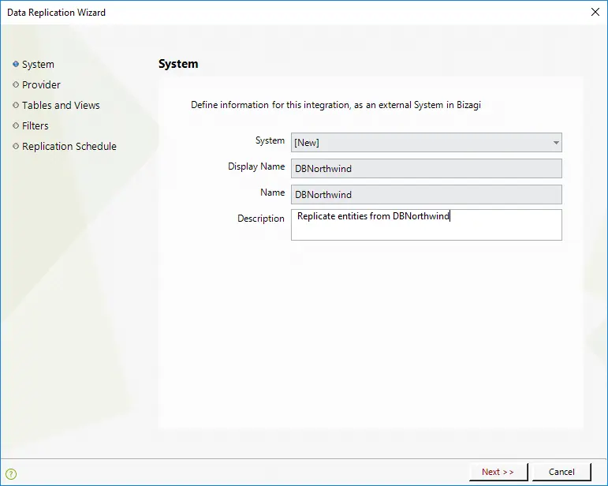Click the Next >> button
The width and height of the screenshot is (608, 486).
click(x=498, y=472)
